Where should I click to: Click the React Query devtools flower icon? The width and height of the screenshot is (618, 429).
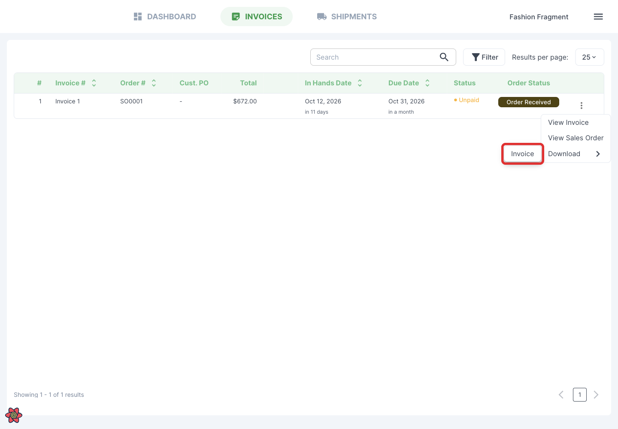14,415
